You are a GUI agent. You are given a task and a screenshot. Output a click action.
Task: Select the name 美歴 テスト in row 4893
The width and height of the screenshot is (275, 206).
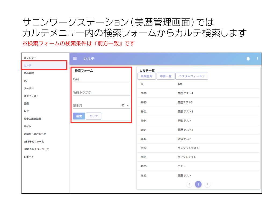[x=184, y=175]
